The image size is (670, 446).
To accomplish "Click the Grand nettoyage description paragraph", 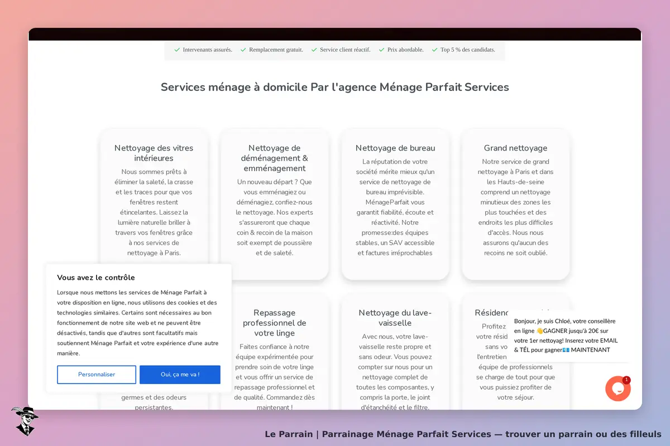I will [x=515, y=207].
